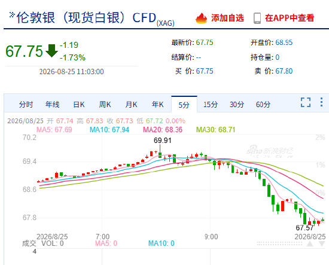Image resolution: width=329 pixels, height=265 pixels.
Task: Select the 年K chart tab
Action: coord(157,104)
